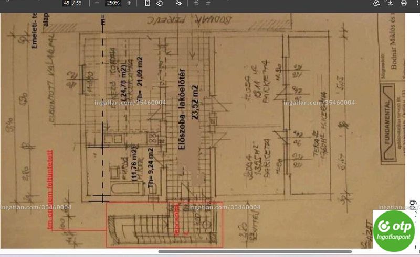420x257 pixels.
Task: Download the PDF file
Action: point(390,3)
